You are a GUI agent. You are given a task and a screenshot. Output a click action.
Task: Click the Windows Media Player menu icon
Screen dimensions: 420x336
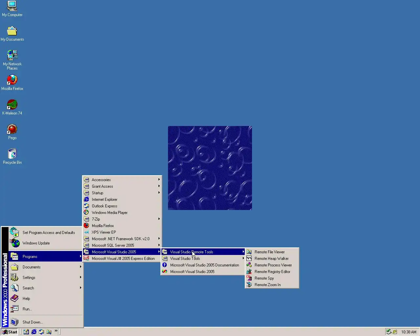tap(86, 213)
